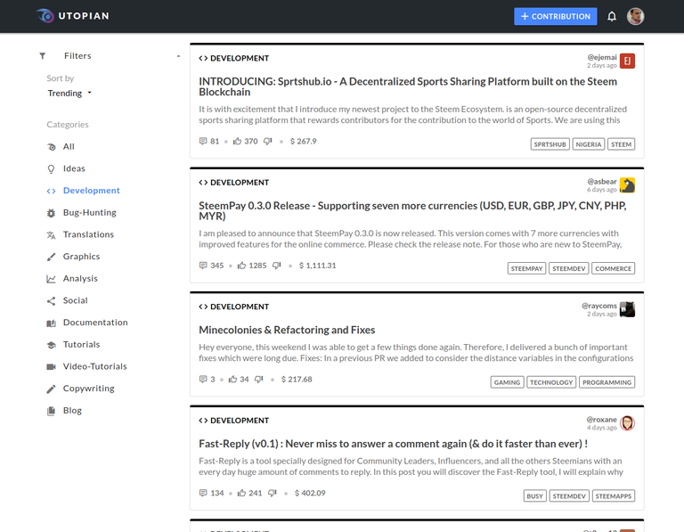Open the notifications bell
Screen dimensions: 684x532
click(612, 17)
